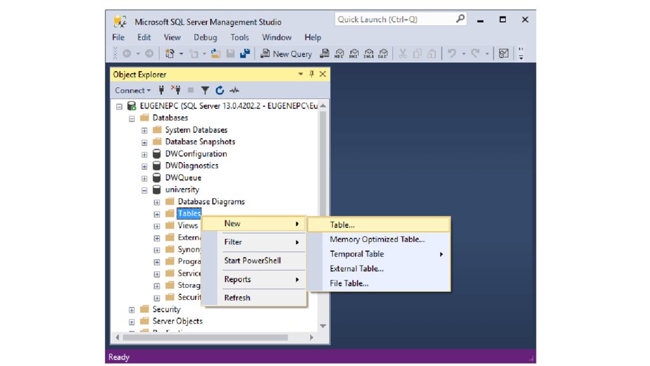The image size is (650, 366).
Task: Click the funnel Filter icon in Object Explorer
Action: click(x=205, y=90)
